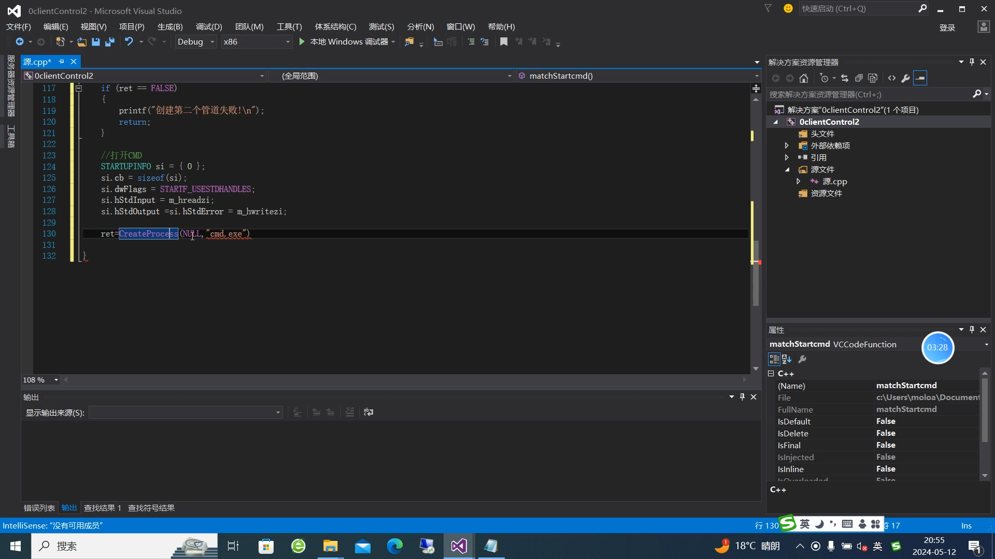Viewport: 995px width, 559px height.
Task: Save the current file with Save icon
Action: tap(96, 42)
